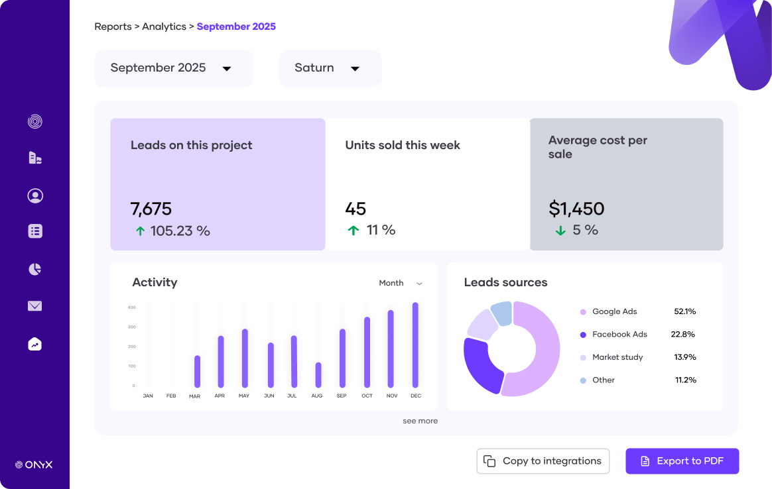Click the ONYX logo at bottom left

tap(34, 464)
